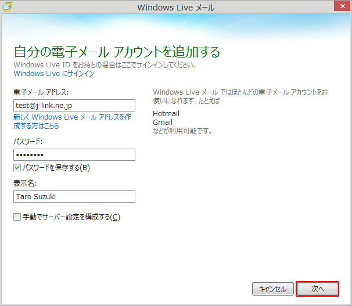
Task: Click the Hotmail text
Action: [166, 114]
